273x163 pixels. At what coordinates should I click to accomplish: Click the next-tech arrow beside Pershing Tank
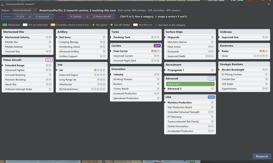point(111,37)
